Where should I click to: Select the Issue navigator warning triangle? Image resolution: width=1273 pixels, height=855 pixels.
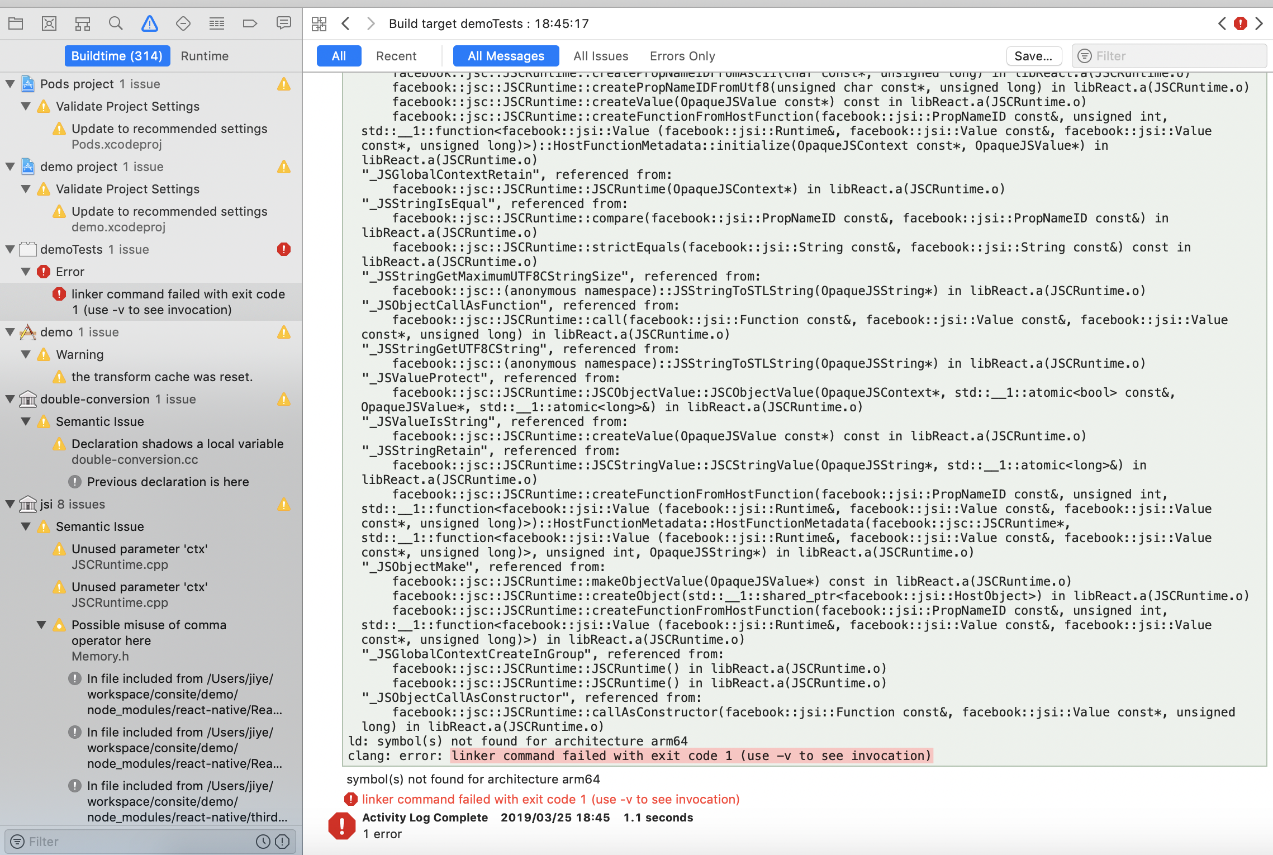pos(149,23)
